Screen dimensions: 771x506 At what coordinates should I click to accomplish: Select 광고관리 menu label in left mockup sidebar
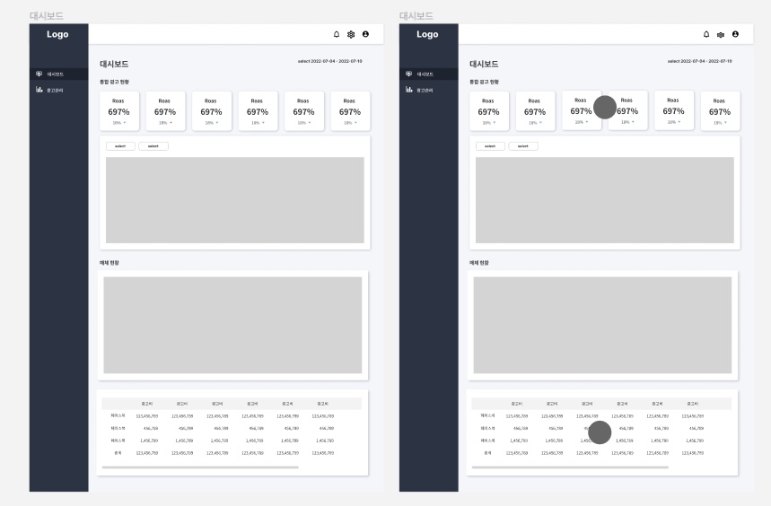[55, 91]
